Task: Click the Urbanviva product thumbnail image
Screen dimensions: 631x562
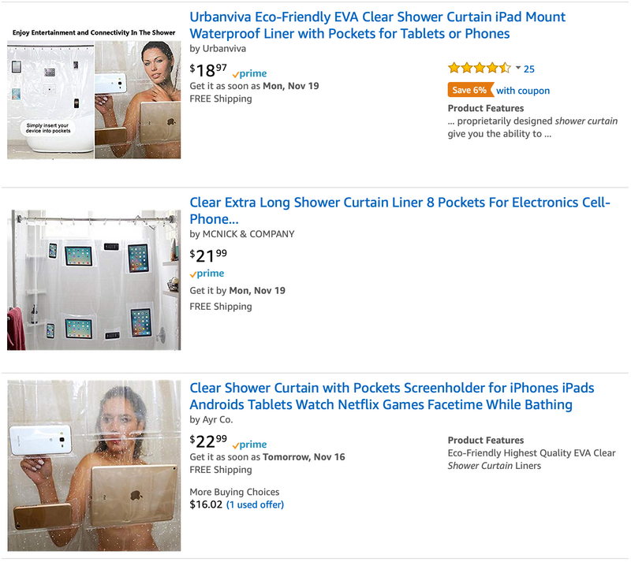Action: click(94, 93)
